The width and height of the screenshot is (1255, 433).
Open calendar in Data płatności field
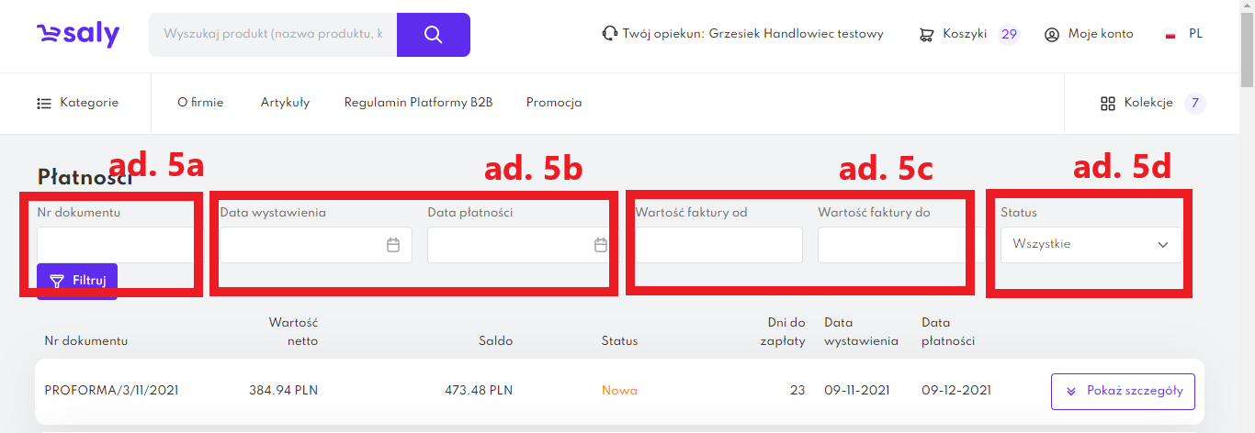click(600, 245)
